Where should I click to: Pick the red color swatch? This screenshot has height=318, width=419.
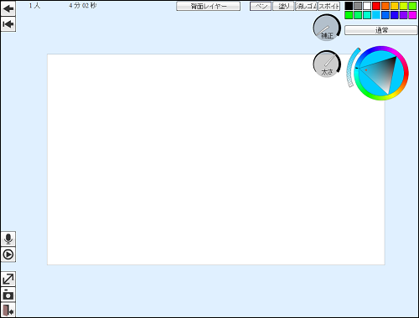(376, 6)
